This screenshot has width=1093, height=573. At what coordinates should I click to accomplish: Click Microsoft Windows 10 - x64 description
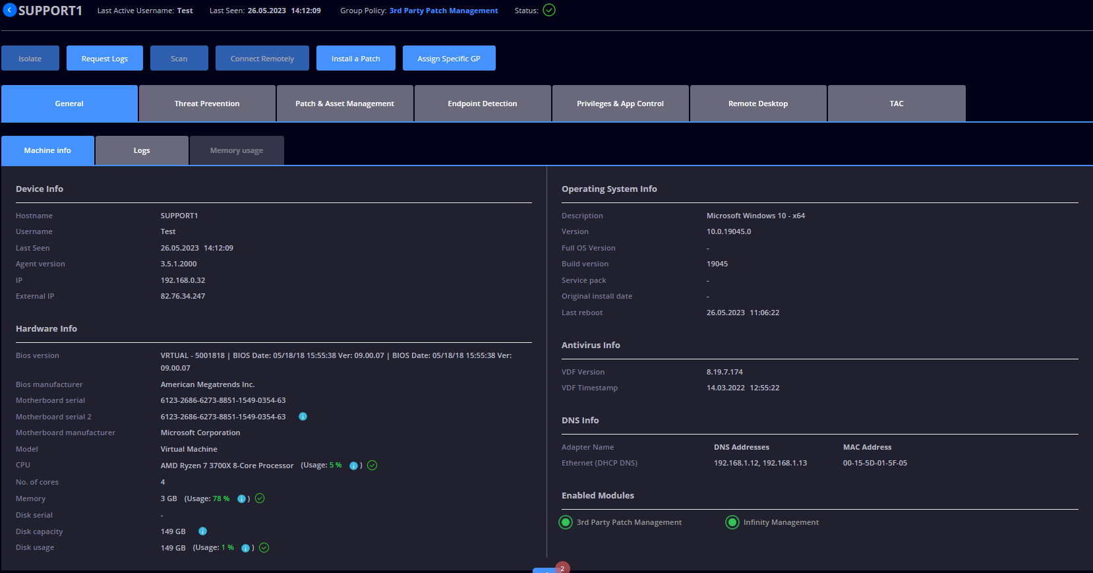(x=755, y=216)
